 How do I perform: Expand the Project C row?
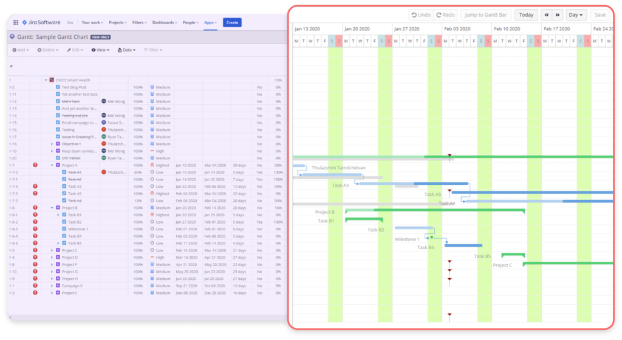click(52, 250)
